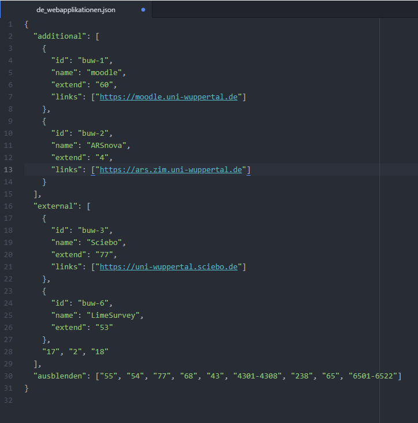Click the extend value "4"

pos(102,158)
